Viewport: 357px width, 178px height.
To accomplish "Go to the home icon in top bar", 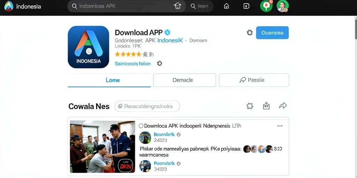I will pos(226,6).
